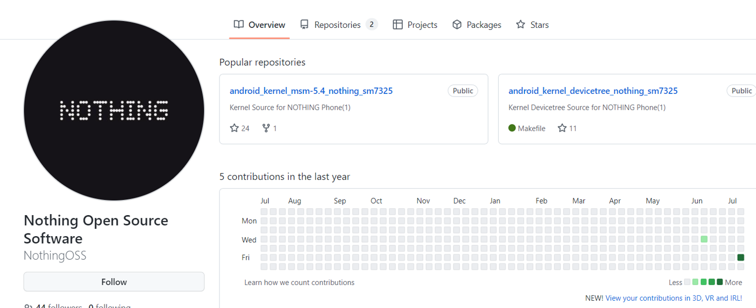Open the Packages tab
The height and width of the screenshot is (308, 756).
pyautogui.click(x=484, y=25)
